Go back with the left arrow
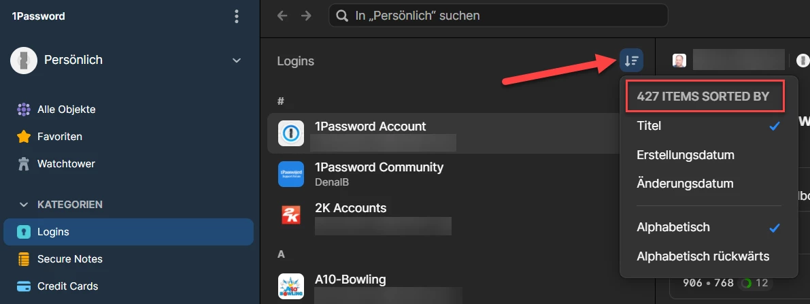The width and height of the screenshot is (810, 304). (282, 16)
